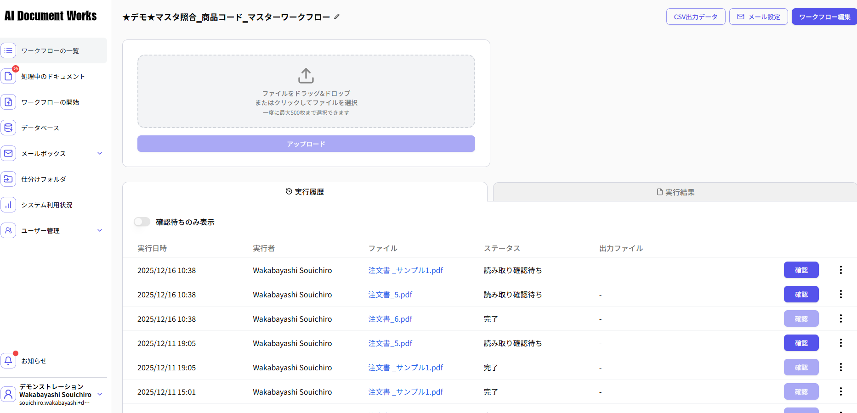
Task: Expand the メールボックス section chevron
Action: click(100, 153)
